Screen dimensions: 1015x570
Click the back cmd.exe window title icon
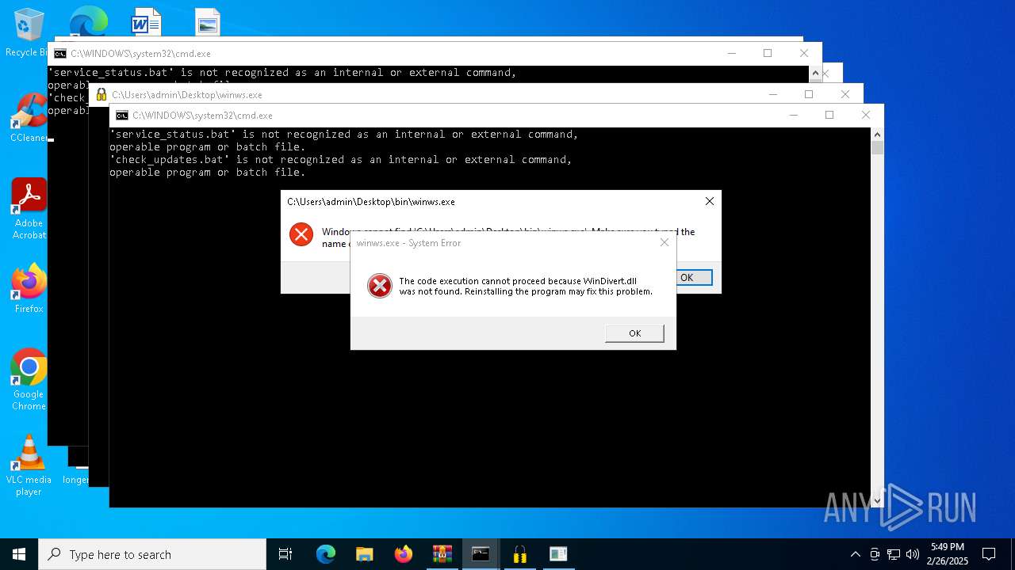point(59,54)
